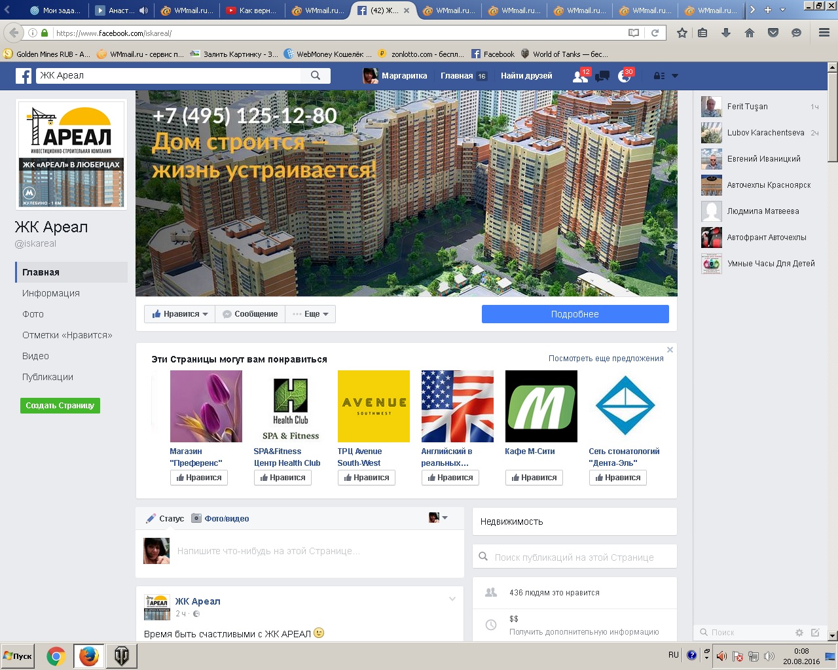This screenshot has height=670, width=838.
Task: Open posting identity selector dropdown
Action: 438,518
